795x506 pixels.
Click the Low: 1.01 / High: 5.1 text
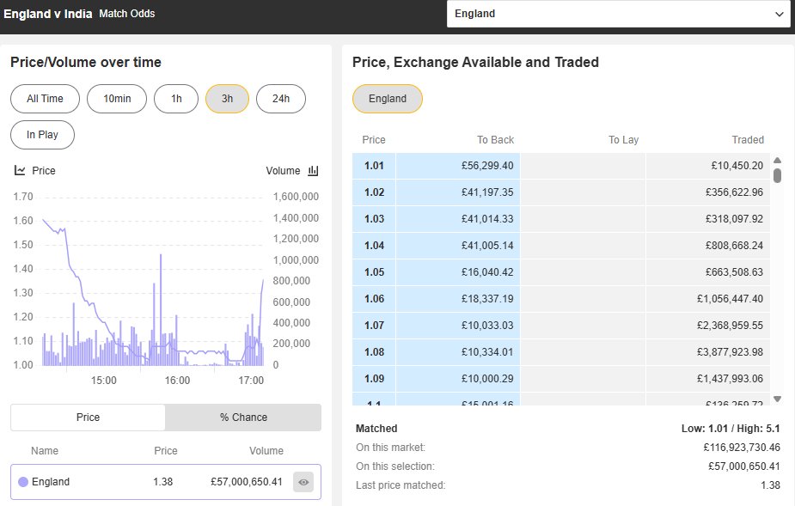pyautogui.click(x=731, y=429)
